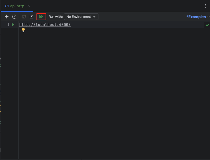This screenshot has width=210, height=160.
Task: Open the requests history clock icon
Action: pos(14,17)
